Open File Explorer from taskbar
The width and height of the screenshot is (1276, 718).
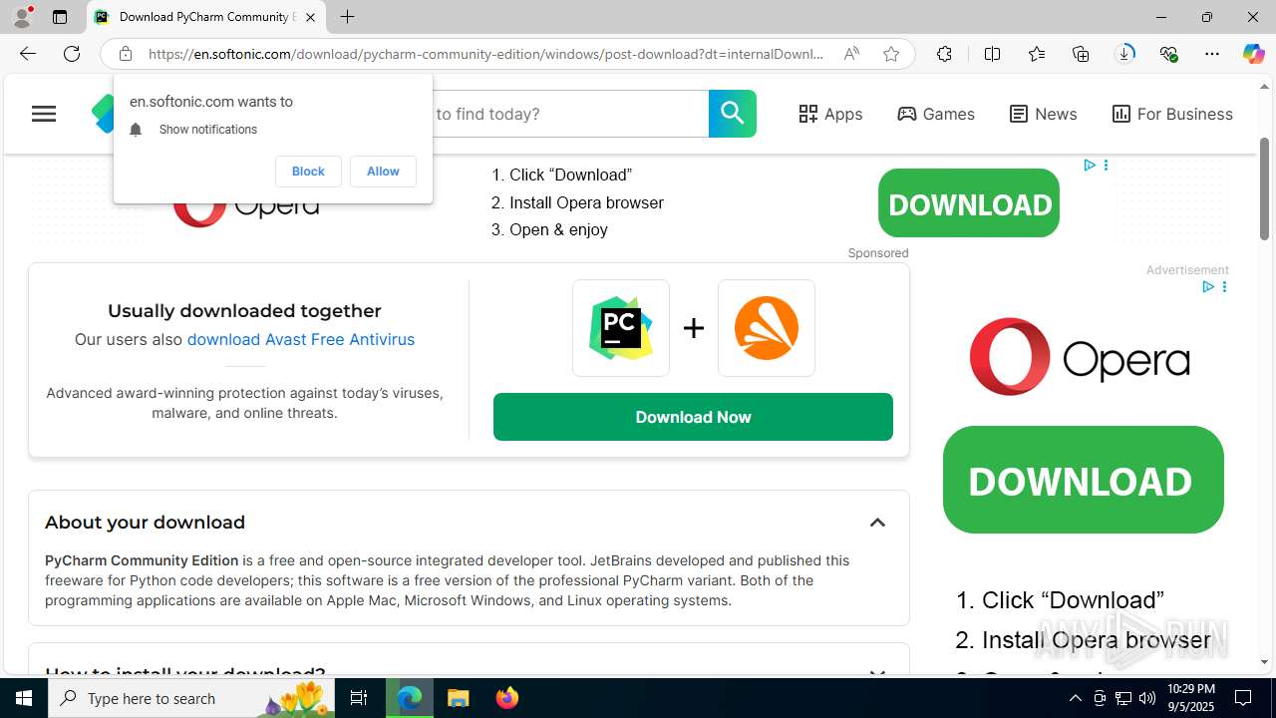tap(459, 698)
